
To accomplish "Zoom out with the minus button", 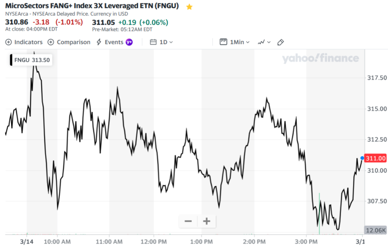I will pos(188,221).
